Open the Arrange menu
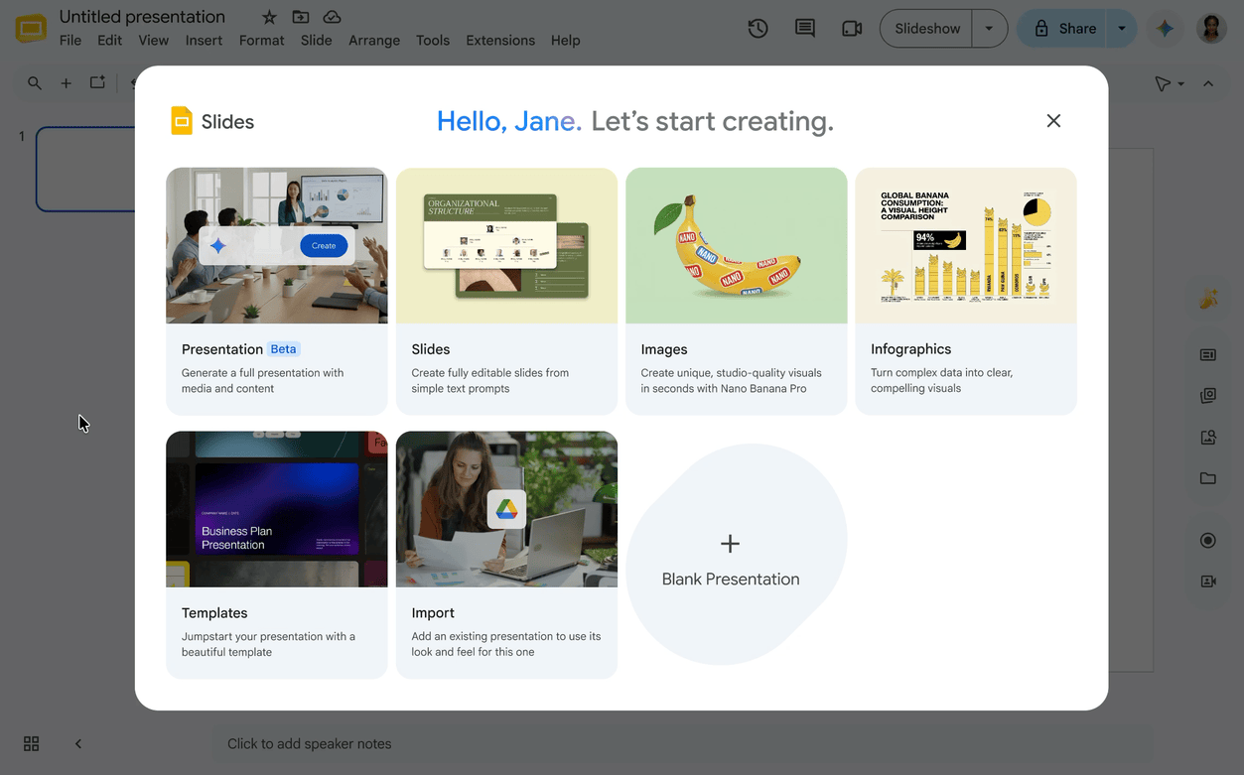 coord(374,41)
